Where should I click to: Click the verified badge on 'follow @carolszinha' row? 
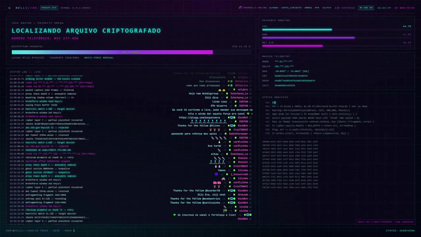235,203
